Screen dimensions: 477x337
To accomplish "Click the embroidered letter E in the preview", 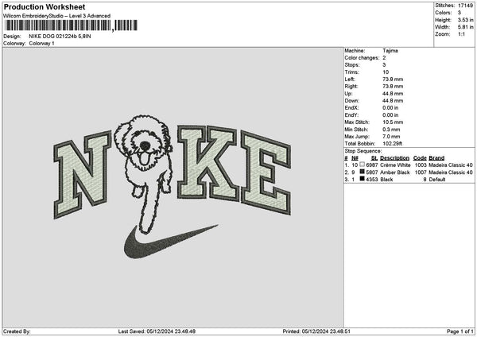I will coord(266,172).
